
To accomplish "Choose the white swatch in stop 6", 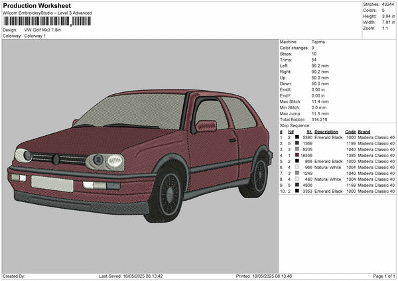I will point(297,167).
